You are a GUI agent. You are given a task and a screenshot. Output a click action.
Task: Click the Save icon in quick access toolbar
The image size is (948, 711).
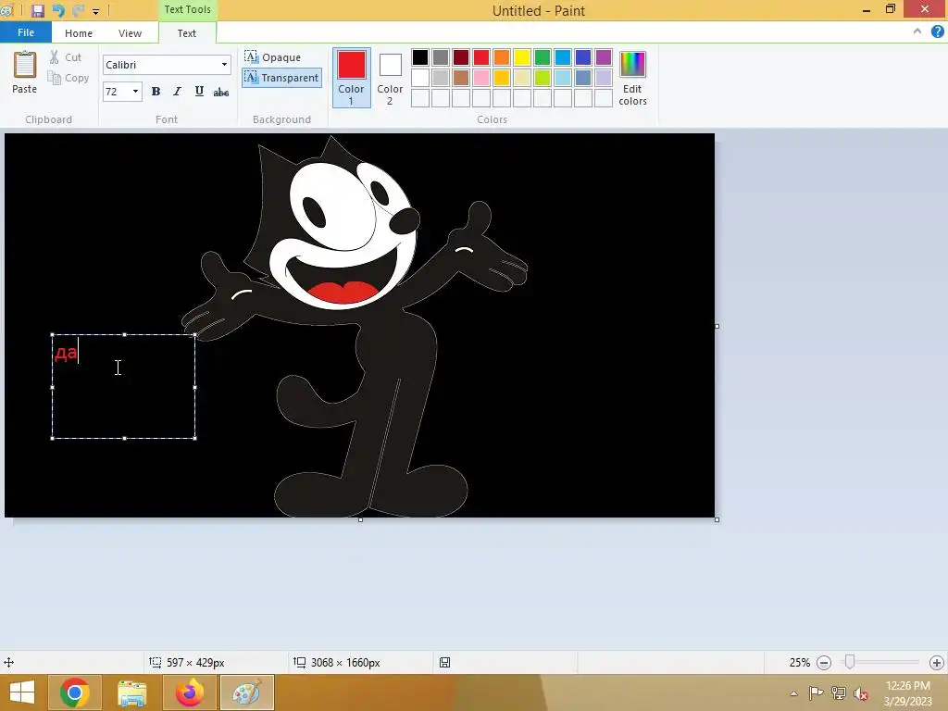coord(37,10)
